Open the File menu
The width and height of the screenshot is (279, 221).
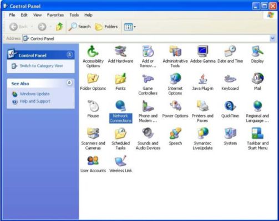(x=12, y=15)
